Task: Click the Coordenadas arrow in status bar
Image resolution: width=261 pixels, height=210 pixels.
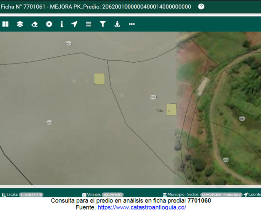Action: click(245, 195)
